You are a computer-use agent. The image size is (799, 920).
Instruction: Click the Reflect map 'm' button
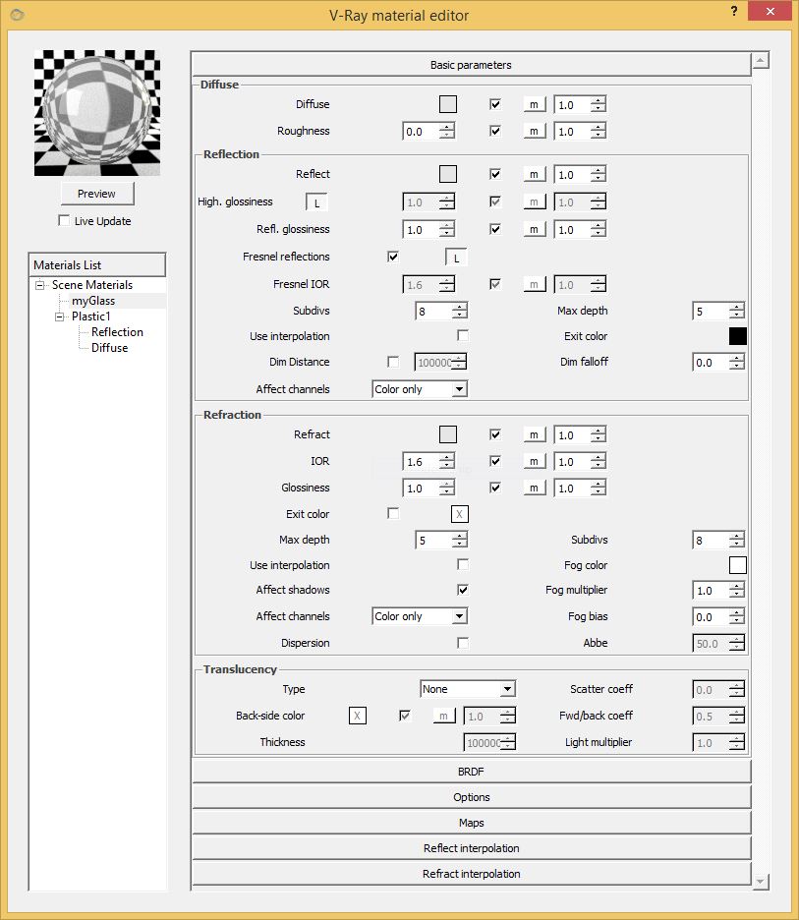coord(535,174)
